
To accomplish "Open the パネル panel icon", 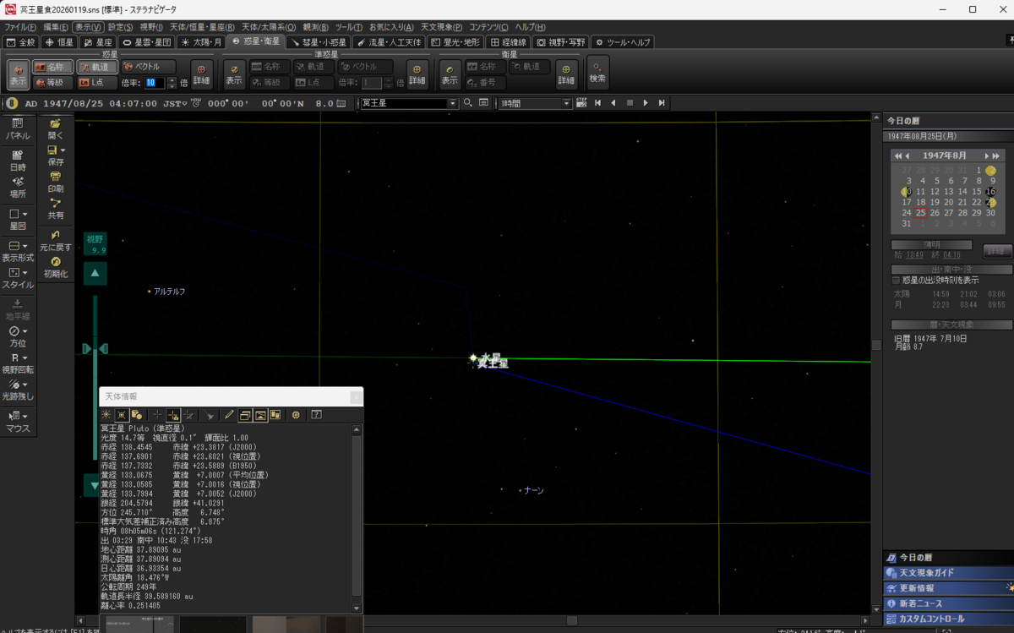I will tap(18, 129).
